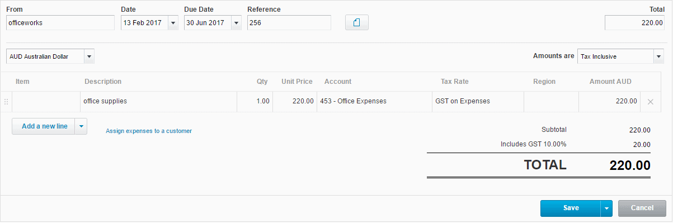
Task: Click the Save button
Action: click(x=571, y=208)
